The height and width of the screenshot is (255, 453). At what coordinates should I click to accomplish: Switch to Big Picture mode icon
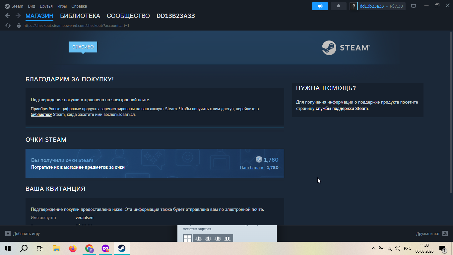point(414,6)
